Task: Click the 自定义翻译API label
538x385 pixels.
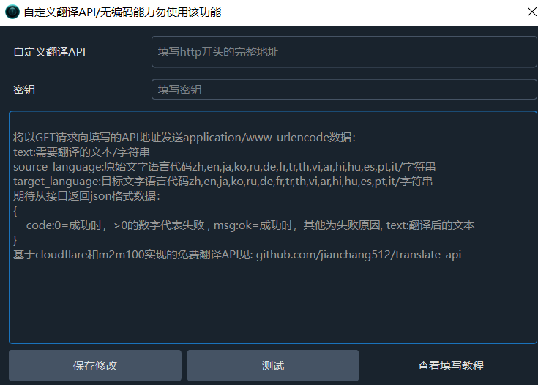Action: [50, 52]
